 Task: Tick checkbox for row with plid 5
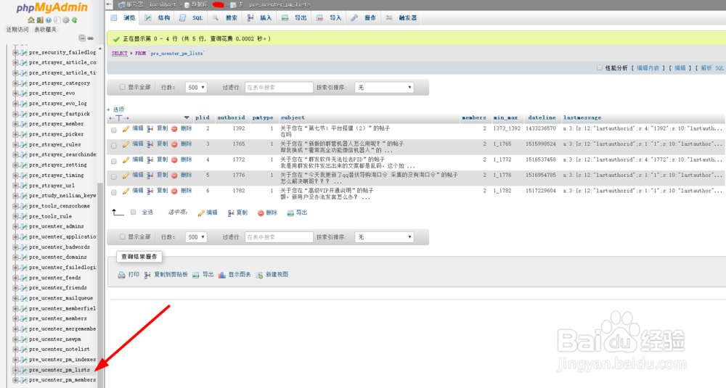[114, 177]
